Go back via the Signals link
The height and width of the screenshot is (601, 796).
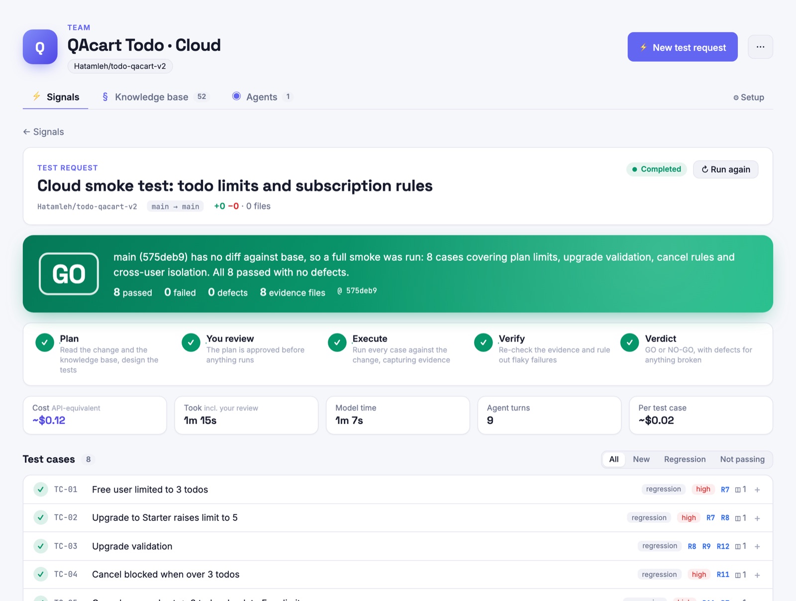click(43, 132)
